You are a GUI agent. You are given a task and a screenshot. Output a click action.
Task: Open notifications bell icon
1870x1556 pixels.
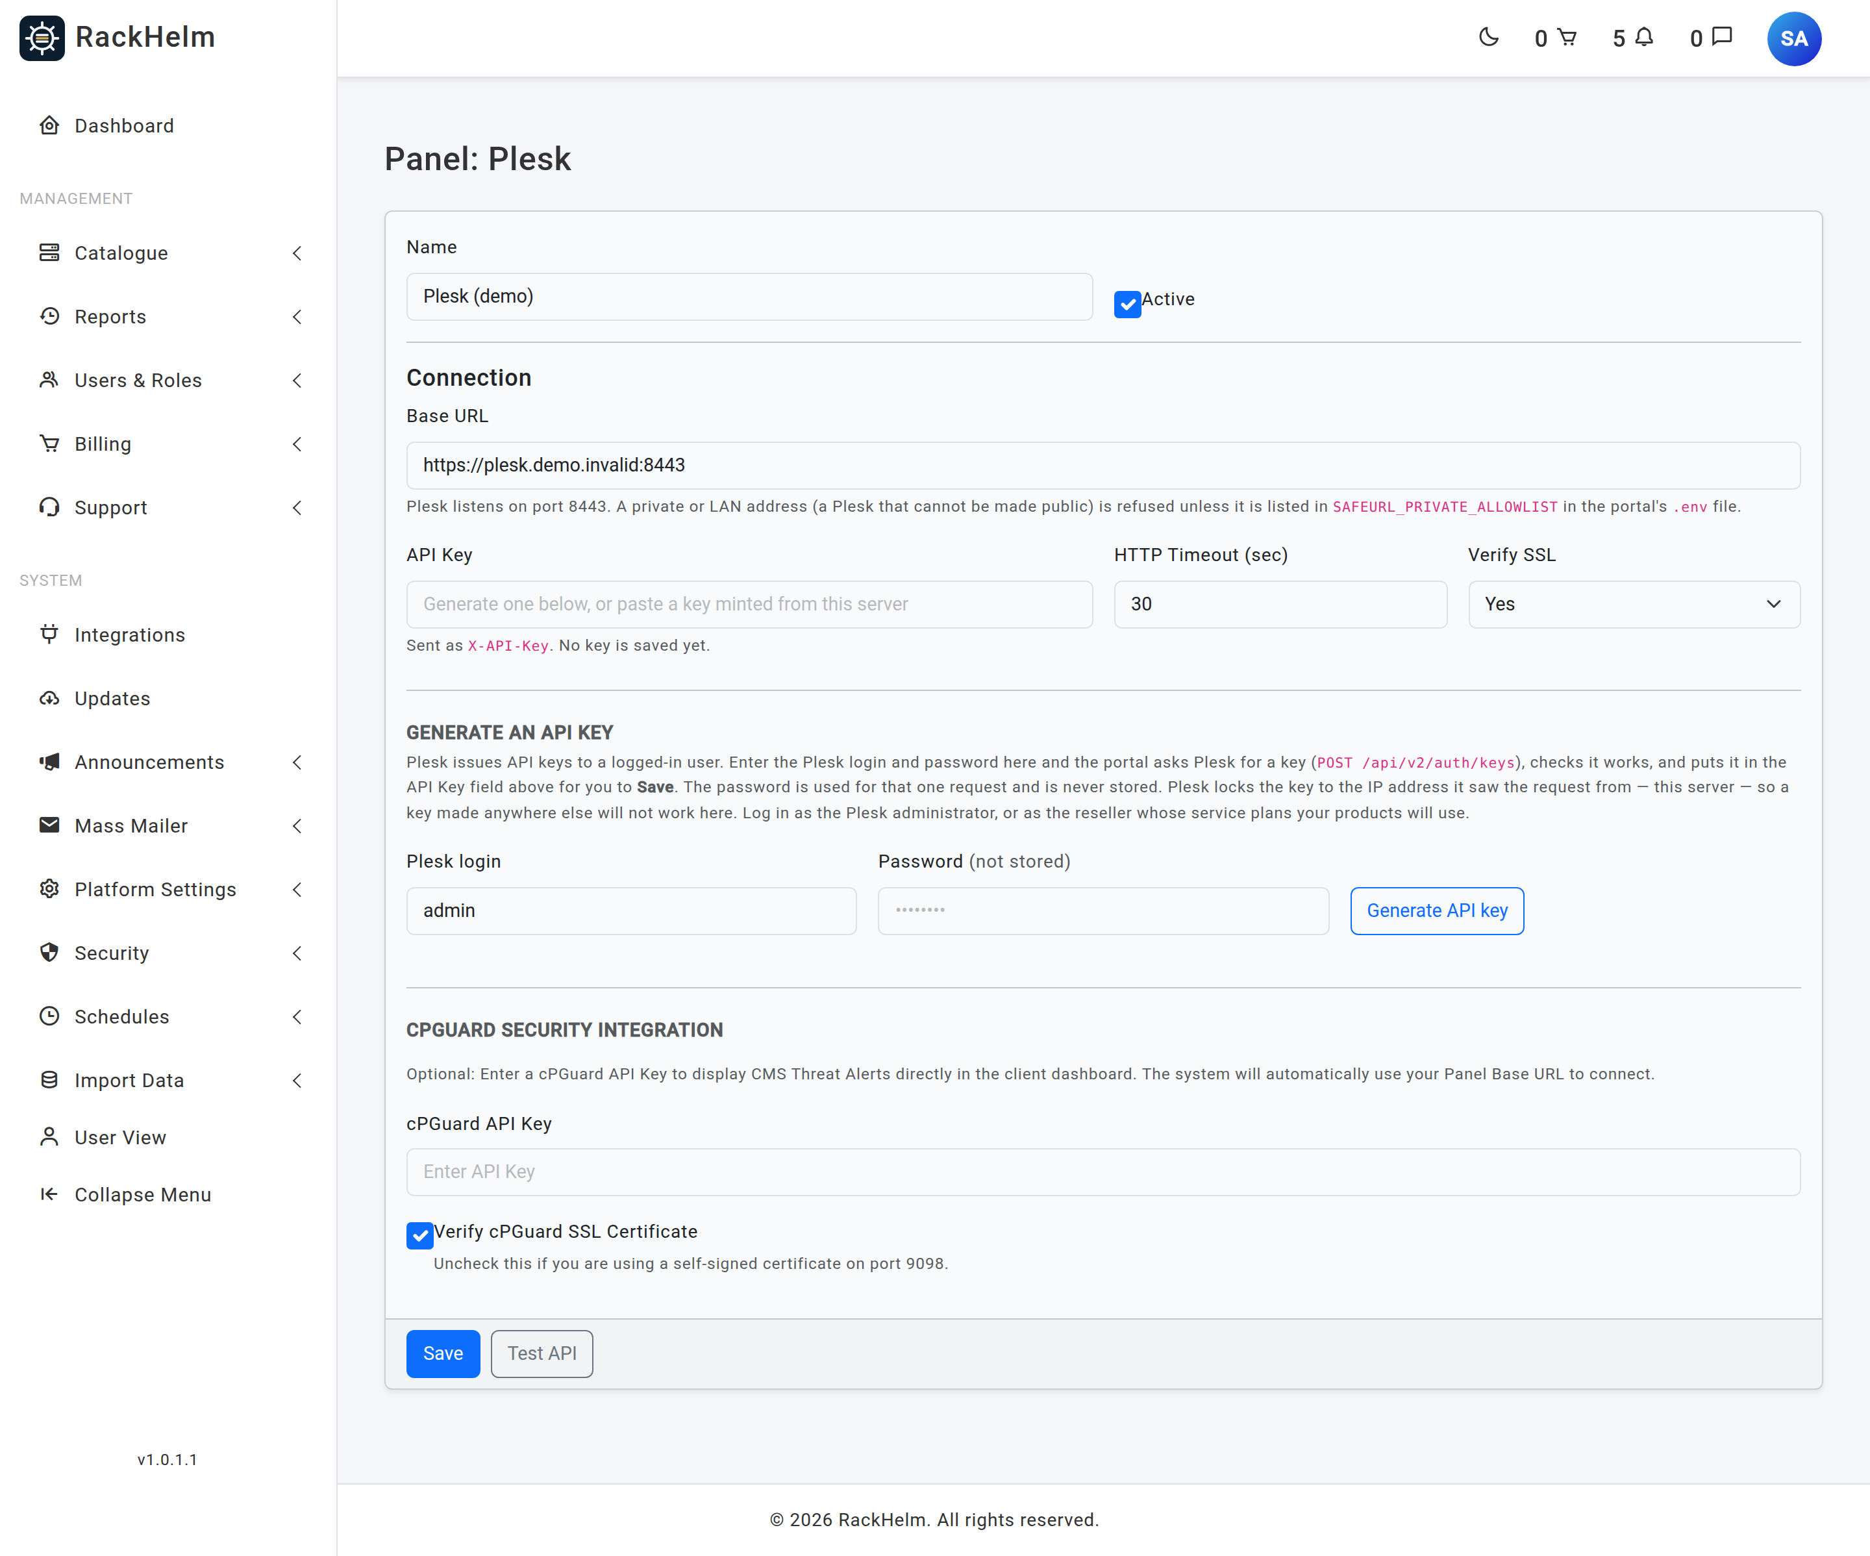pyautogui.click(x=1644, y=38)
